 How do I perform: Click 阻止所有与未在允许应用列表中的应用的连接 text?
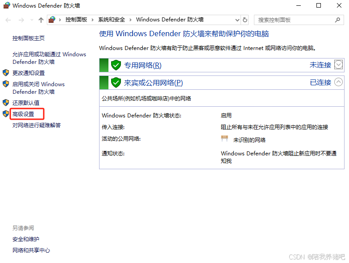pyautogui.click(x=274, y=127)
